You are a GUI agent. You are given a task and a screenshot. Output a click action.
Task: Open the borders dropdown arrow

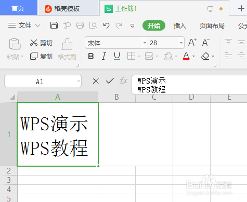point(139,56)
